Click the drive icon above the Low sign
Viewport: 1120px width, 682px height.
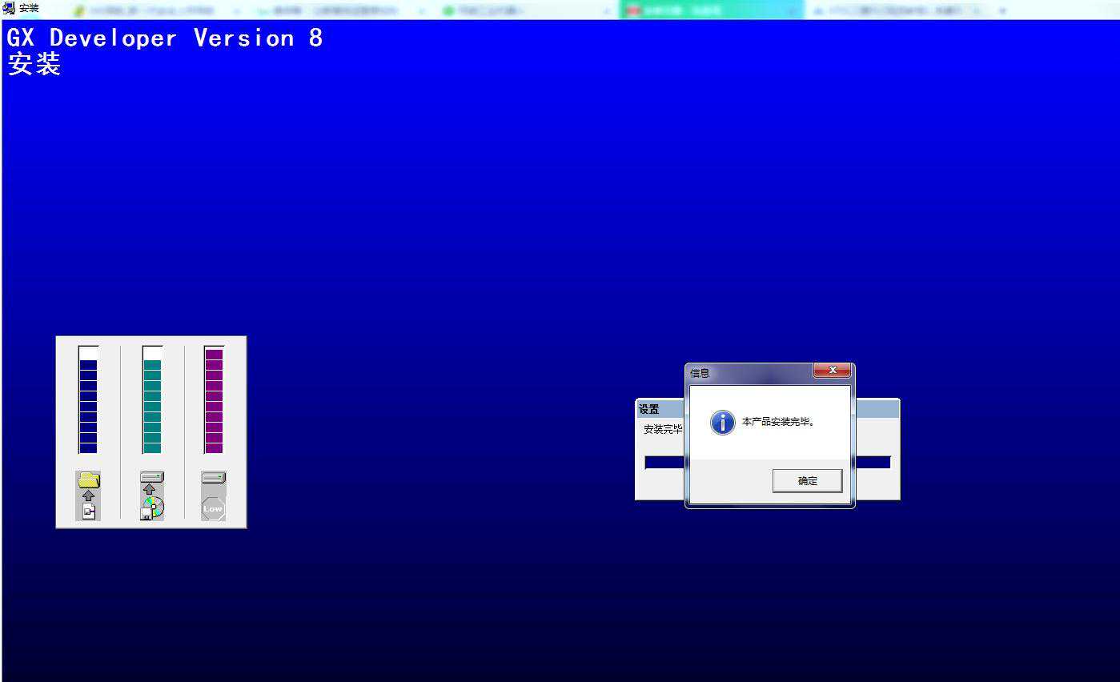(214, 478)
